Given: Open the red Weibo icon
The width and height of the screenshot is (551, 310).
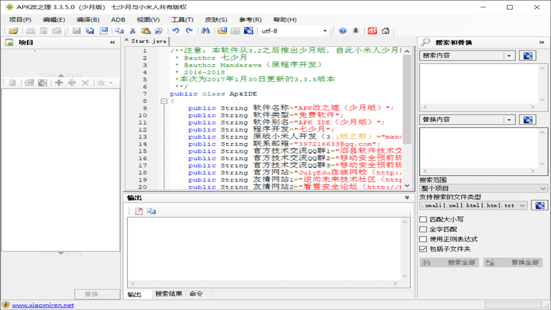Looking at the screenshot, I should (372, 31).
